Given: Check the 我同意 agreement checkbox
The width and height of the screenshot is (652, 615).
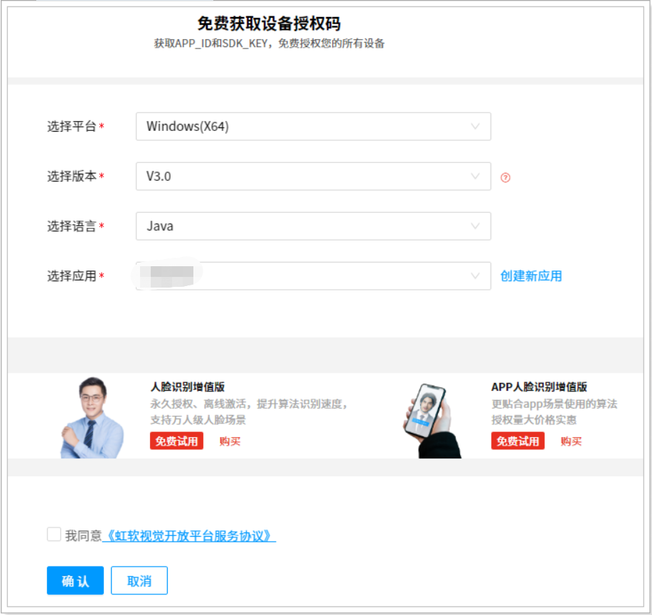Looking at the screenshot, I should [x=54, y=534].
